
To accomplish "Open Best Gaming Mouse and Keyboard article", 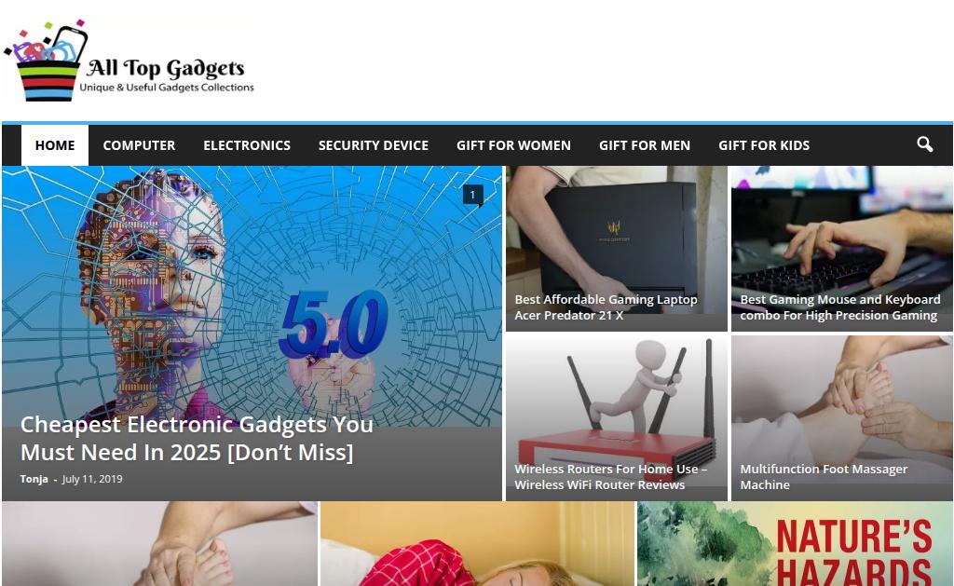I will tap(839, 307).
